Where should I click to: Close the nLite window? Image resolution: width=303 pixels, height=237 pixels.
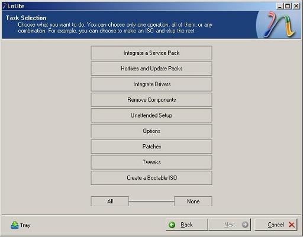[296, 7]
